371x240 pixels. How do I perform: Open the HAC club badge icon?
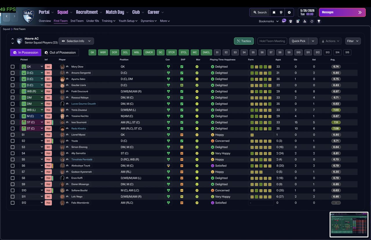coord(28,16)
